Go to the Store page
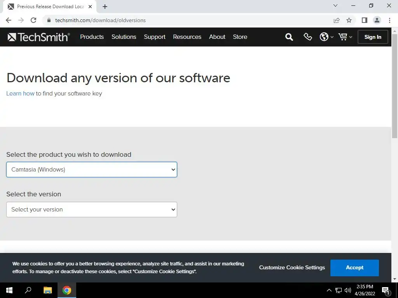 (x=240, y=37)
